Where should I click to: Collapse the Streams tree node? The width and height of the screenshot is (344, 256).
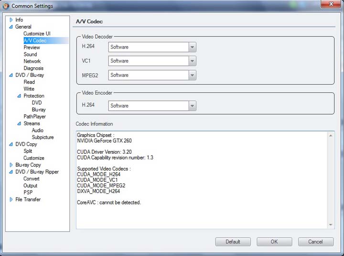19,124
